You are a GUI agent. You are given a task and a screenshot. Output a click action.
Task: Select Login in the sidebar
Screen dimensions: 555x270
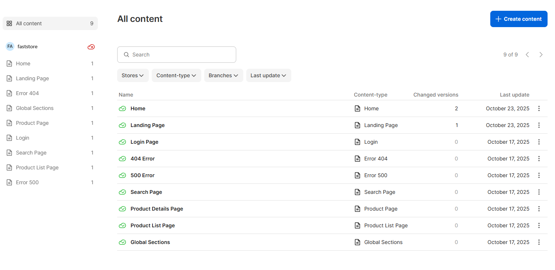pos(50,138)
